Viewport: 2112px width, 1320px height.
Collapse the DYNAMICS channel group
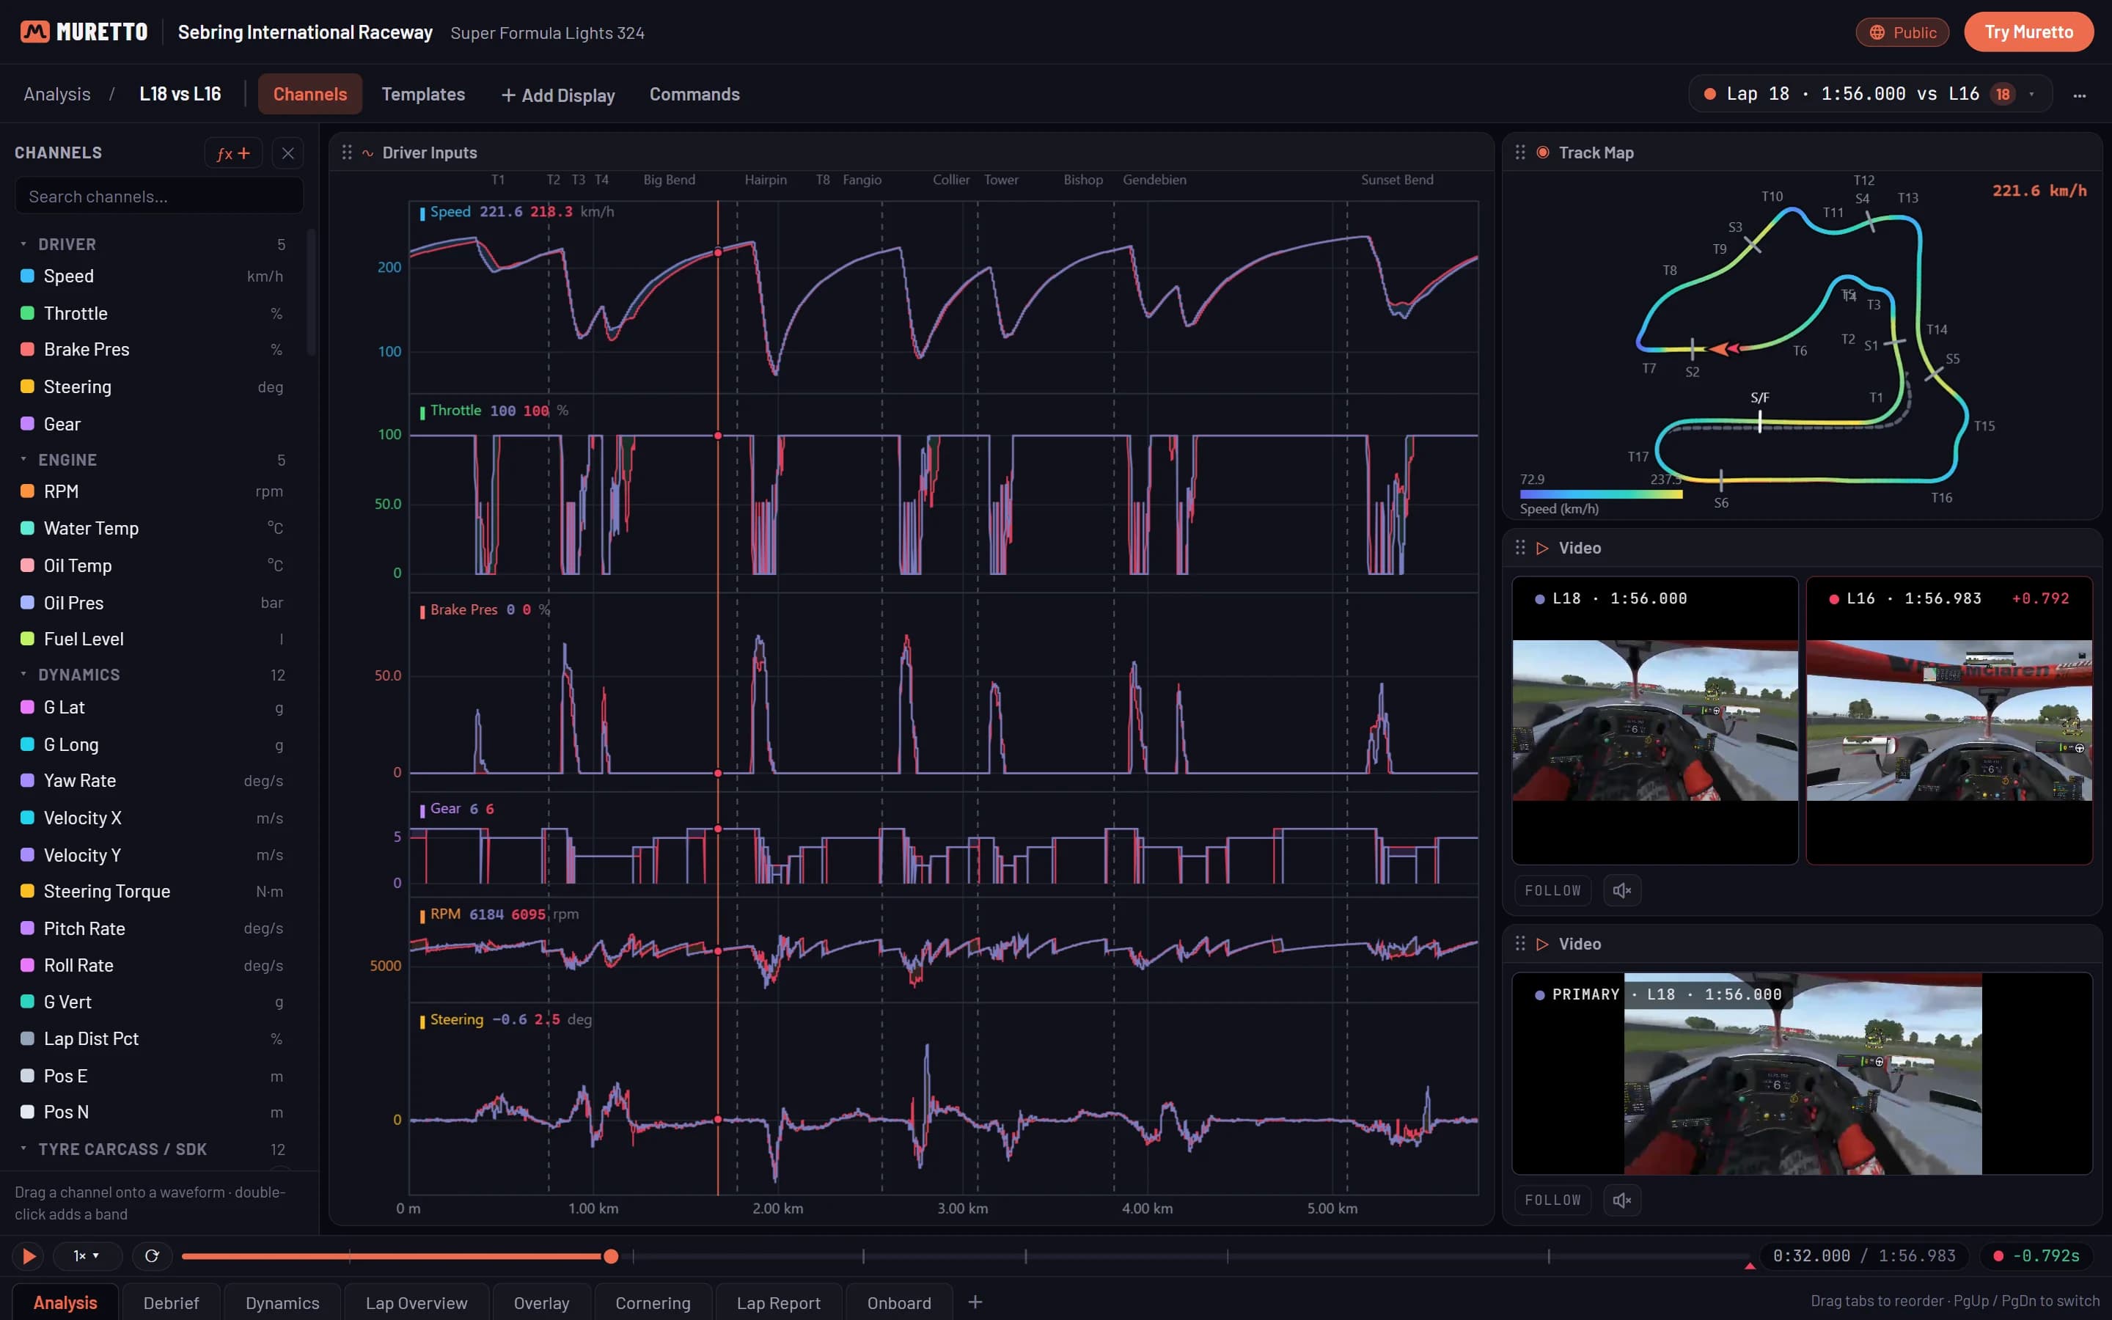point(23,675)
